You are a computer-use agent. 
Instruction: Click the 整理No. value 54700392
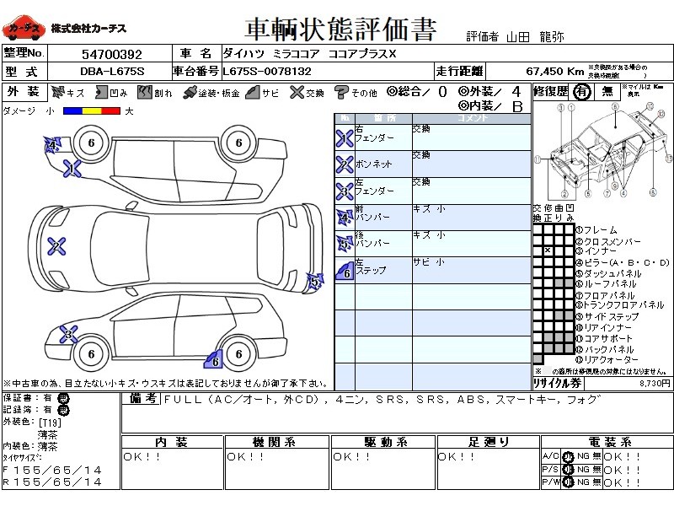pos(112,55)
